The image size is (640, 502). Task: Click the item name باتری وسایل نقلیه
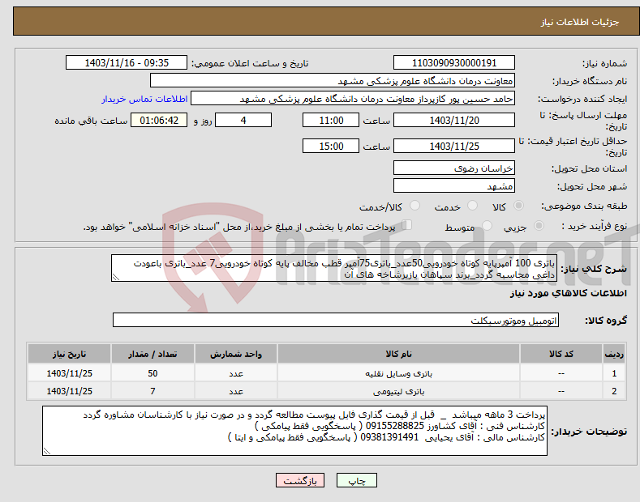[398, 373]
